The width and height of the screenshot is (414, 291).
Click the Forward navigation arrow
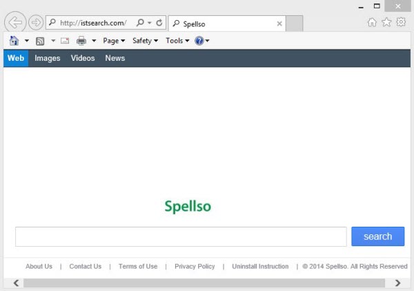35,23
